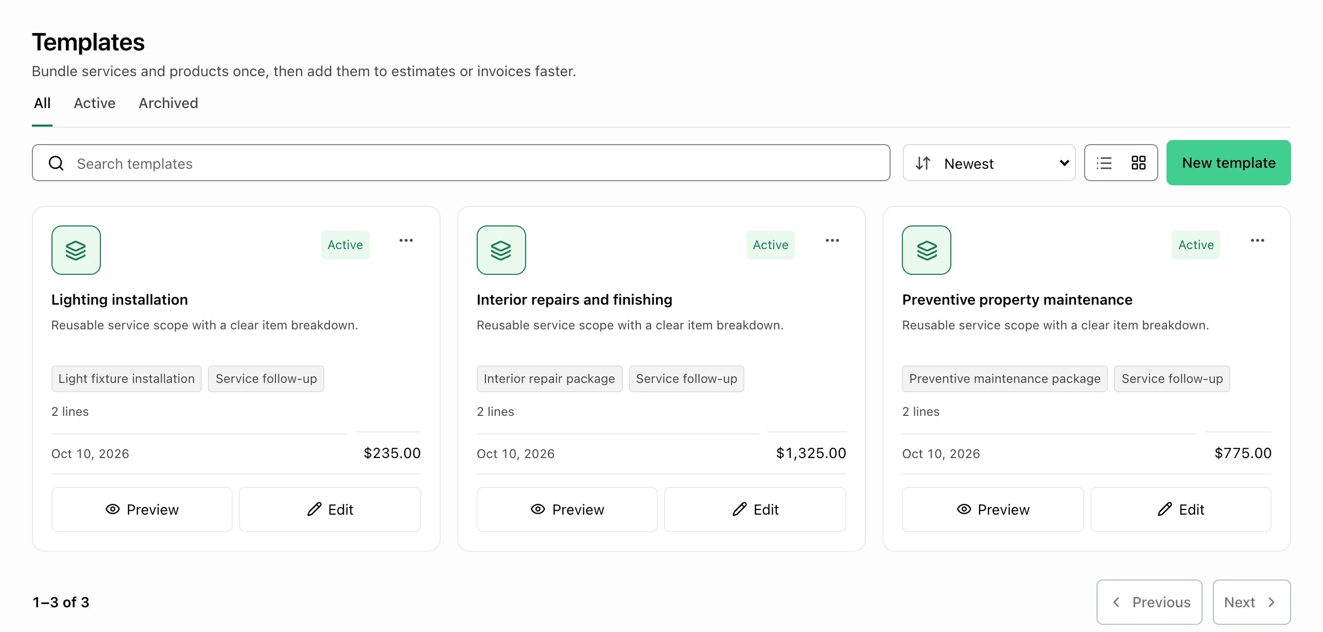
Task: Create a New template
Action: click(x=1228, y=163)
